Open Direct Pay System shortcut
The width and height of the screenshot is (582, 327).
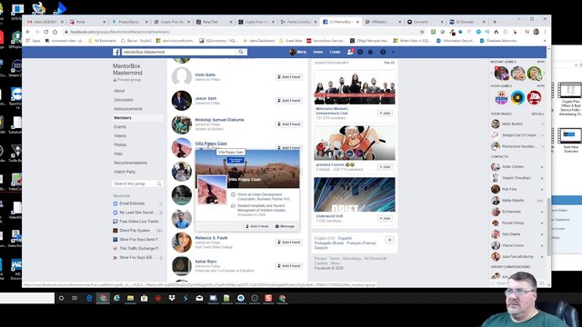click(x=135, y=230)
